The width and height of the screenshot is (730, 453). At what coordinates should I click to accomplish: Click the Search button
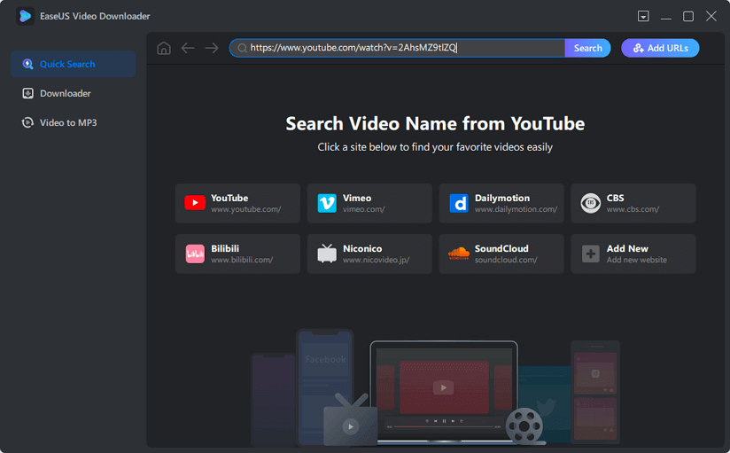click(587, 48)
